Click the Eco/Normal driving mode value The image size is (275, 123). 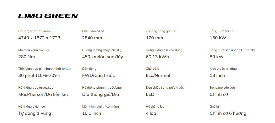[x=158, y=75]
